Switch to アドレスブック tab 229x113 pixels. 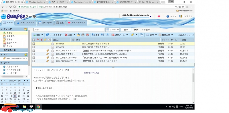coord(25,23)
